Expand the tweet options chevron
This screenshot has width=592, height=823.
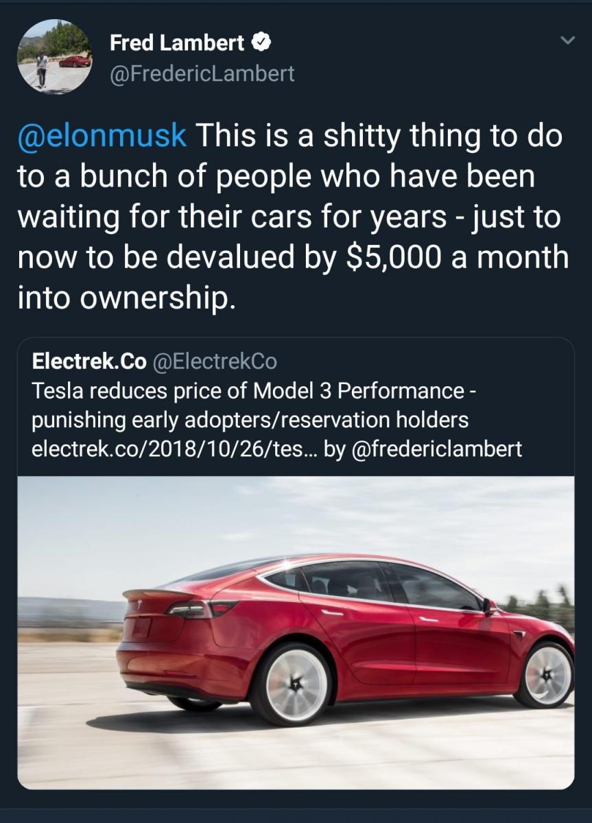point(567,42)
